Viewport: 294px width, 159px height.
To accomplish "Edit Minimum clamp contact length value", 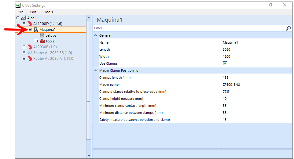I will coord(257,106).
